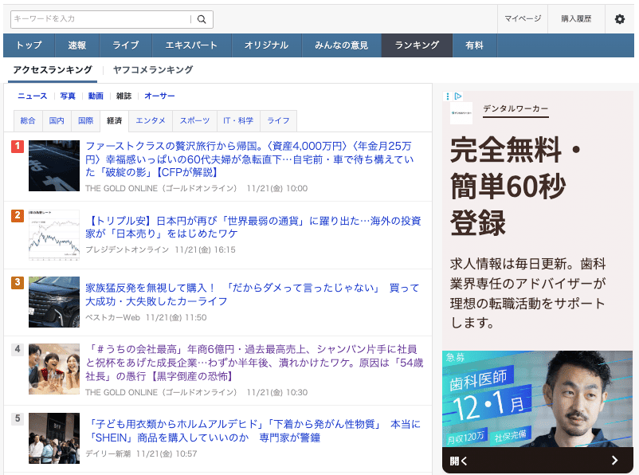Switch to the エンタメ category tab
This screenshot has width=639, height=475.
click(151, 120)
